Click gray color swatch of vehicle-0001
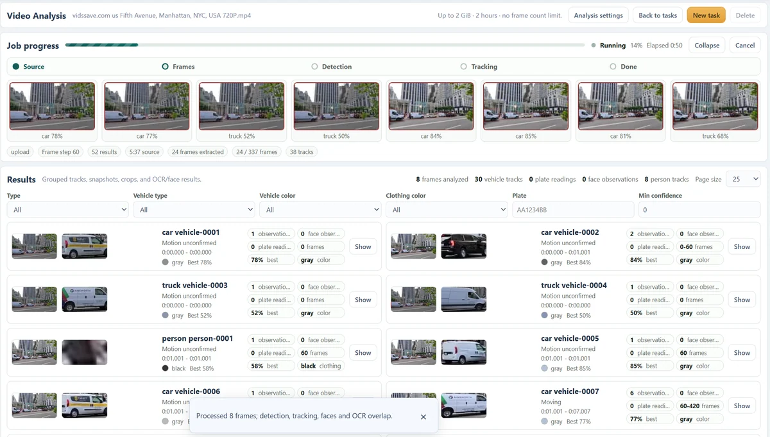Image resolution: width=770 pixels, height=437 pixels. click(166, 262)
